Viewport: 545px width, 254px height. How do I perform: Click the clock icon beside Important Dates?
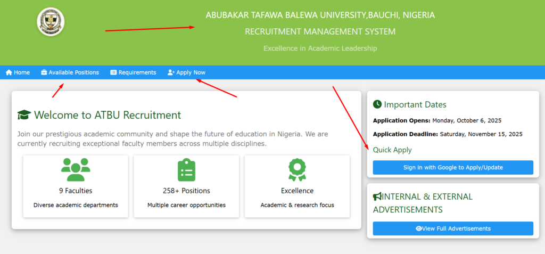(x=377, y=104)
